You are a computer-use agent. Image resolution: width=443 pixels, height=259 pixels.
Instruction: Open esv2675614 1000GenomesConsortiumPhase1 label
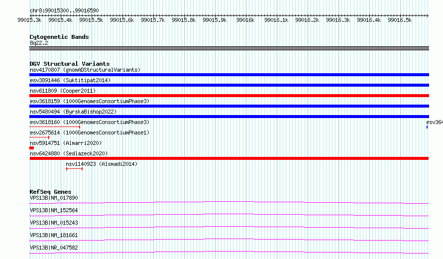click(90, 132)
